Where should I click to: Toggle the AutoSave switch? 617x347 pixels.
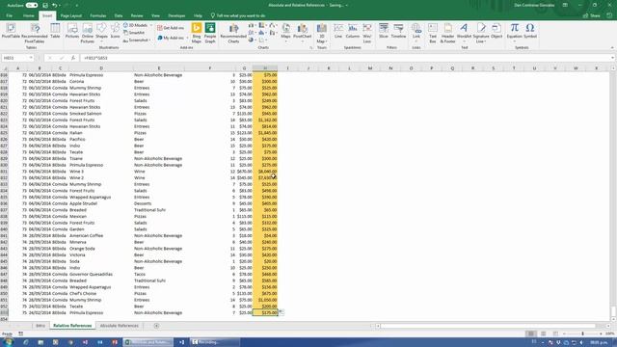(x=32, y=5)
